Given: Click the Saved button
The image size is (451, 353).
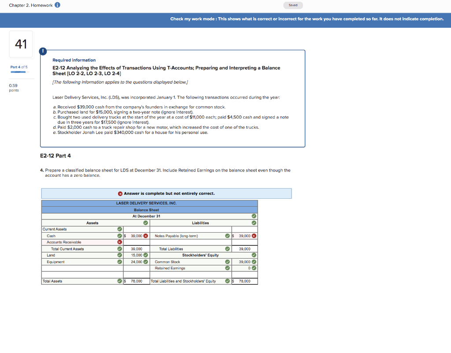Looking at the screenshot, I should pos(292,5).
